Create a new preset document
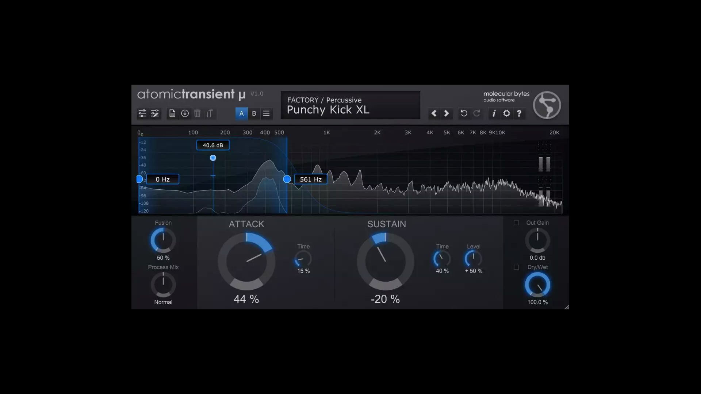The height and width of the screenshot is (394, 701). pos(172,113)
